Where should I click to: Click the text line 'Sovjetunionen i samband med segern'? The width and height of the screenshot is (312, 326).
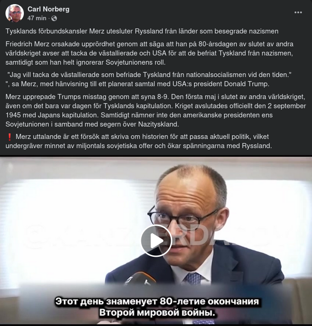tap(92, 124)
